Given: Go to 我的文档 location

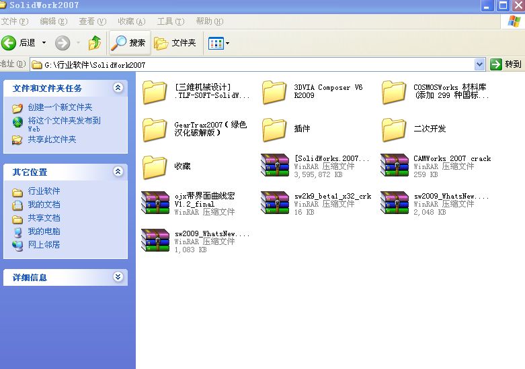Looking at the screenshot, I should tap(44, 205).
